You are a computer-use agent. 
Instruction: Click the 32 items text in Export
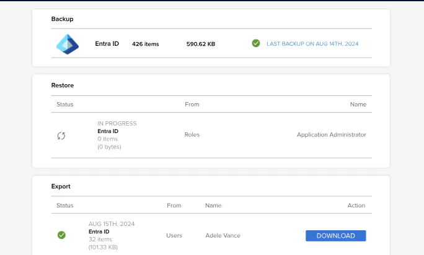(100, 240)
